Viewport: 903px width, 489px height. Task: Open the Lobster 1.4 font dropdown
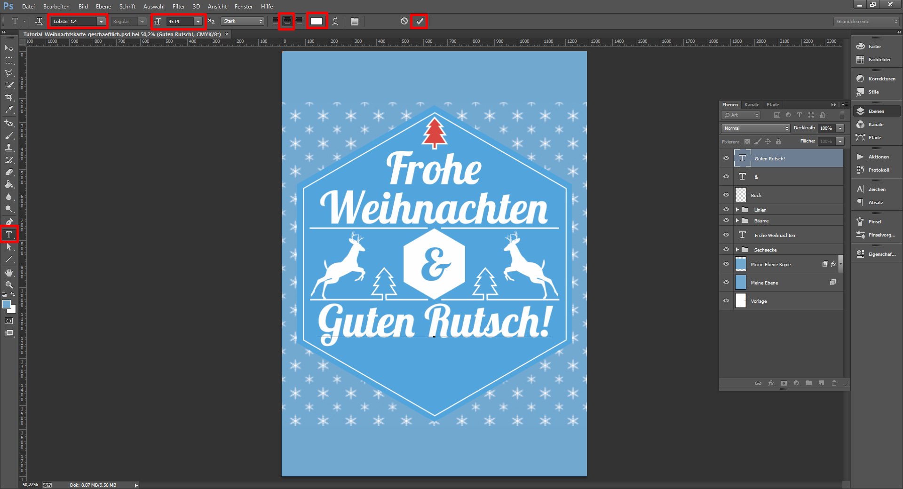101,21
